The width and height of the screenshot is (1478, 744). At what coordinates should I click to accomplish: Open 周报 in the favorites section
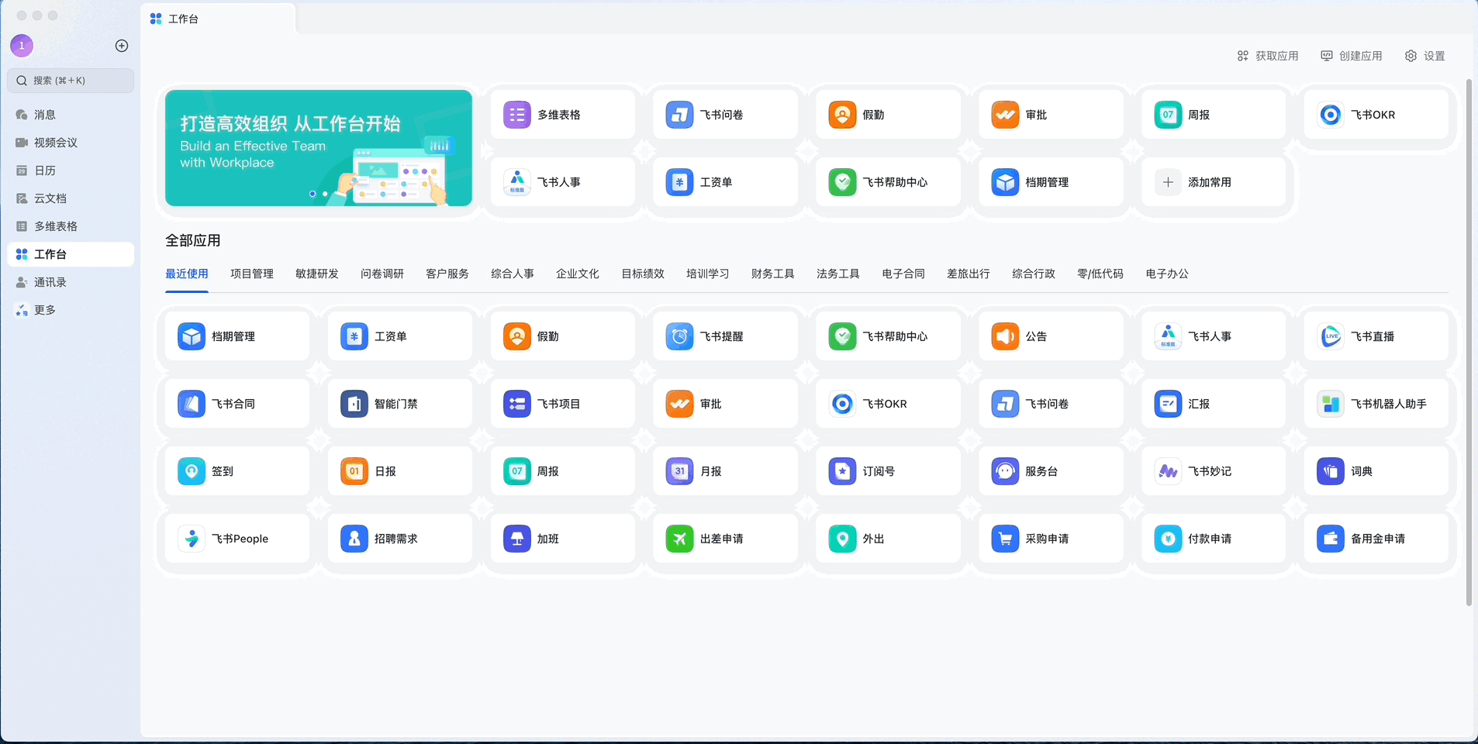pyautogui.click(x=1214, y=115)
